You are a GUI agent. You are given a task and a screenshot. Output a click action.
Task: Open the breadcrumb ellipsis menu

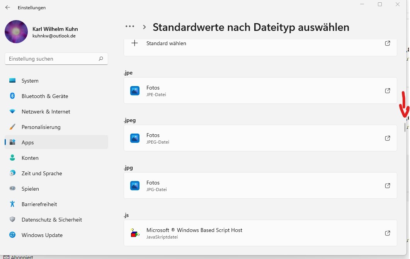point(130,26)
